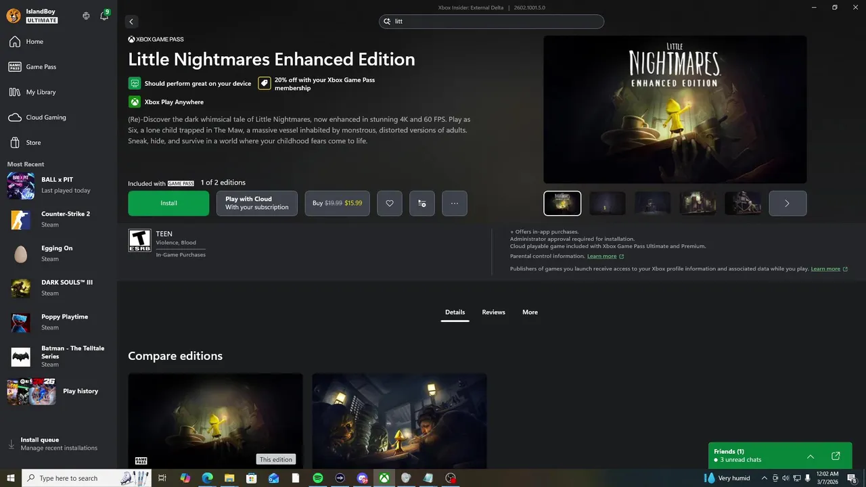Image resolution: width=866 pixels, height=487 pixels.
Task: Click the '1 of 2 editions' text
Action: (x=223, y=183)
